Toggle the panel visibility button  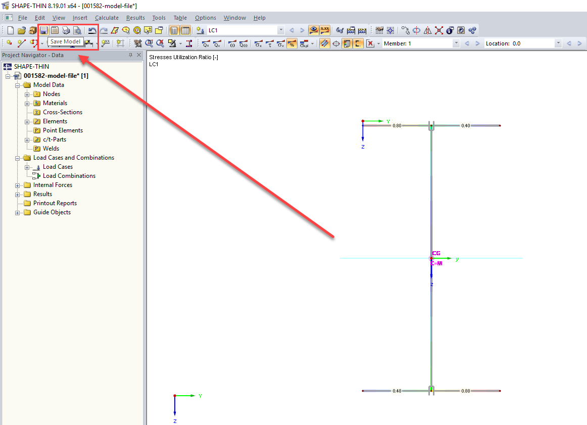click(x=347, y=43)
